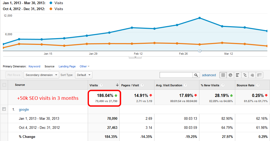Image resolution: width=270 pixels, height=141 pixels.
Task: Open the Sort Type Default dropdown
Action: pyautogui.click(x=84, y=75)
